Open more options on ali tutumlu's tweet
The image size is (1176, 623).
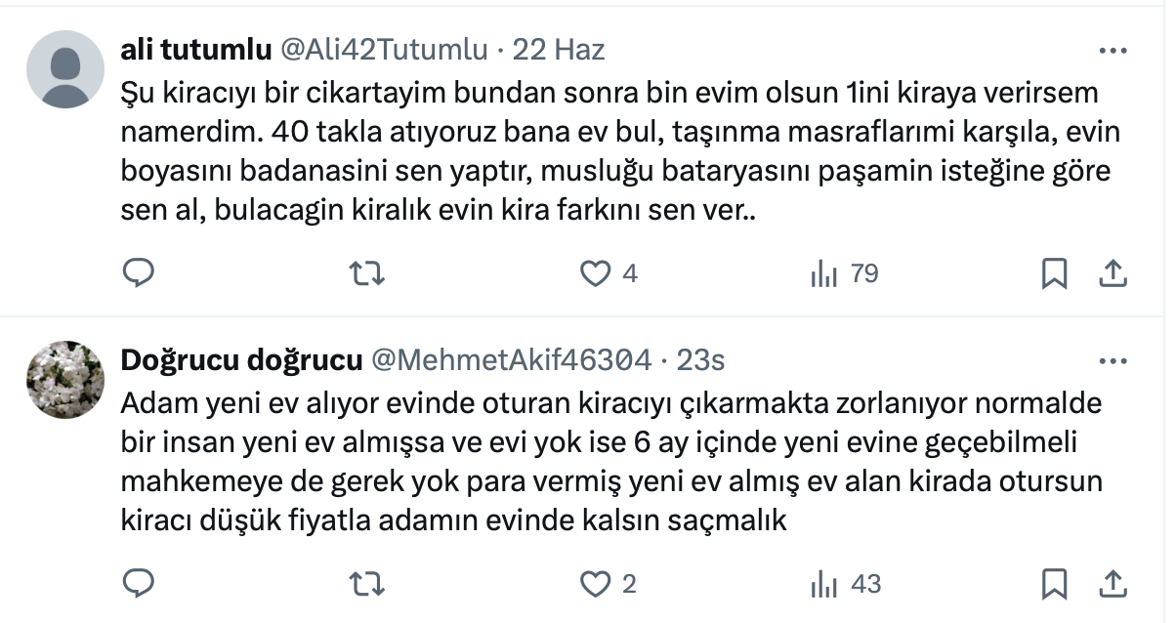click(x=1113, y=50)
